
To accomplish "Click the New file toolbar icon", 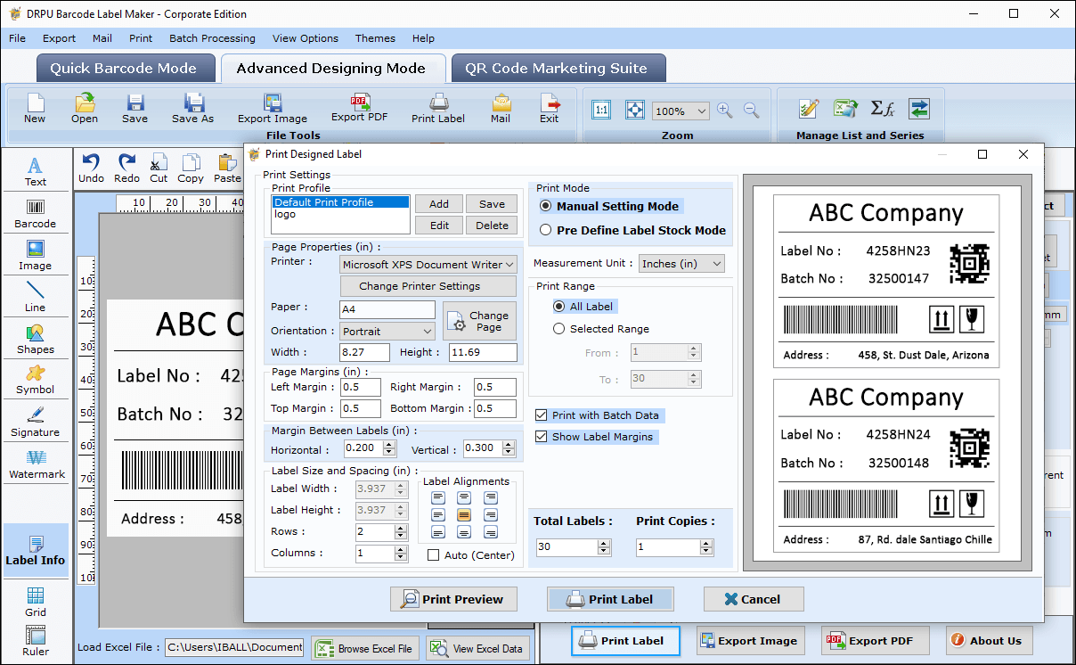I will pos(35,108).
